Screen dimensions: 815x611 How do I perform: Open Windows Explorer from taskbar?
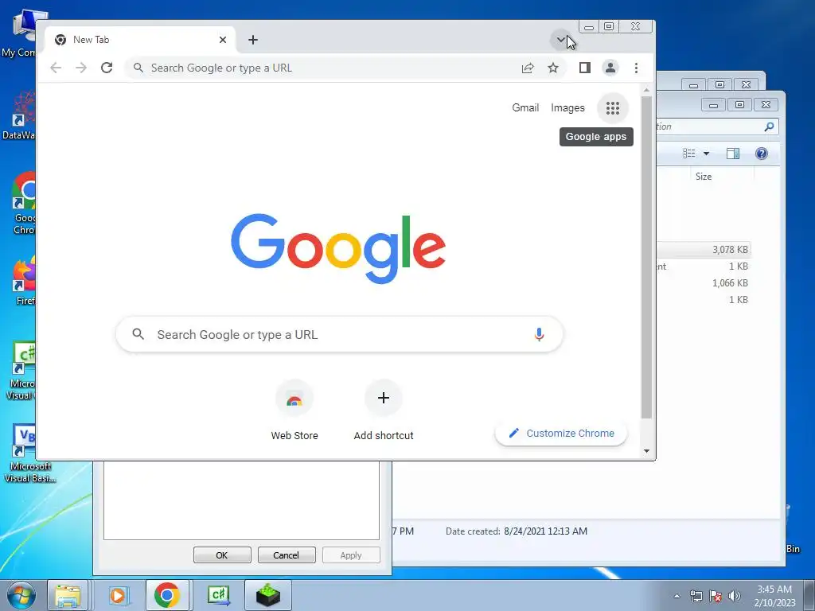(x=68, y=595)
